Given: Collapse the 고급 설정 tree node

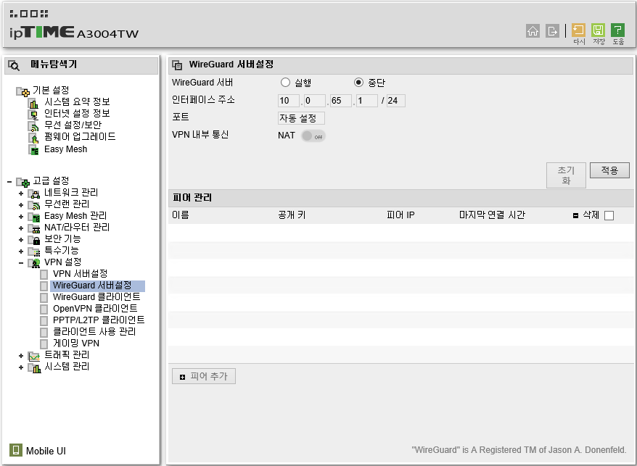Looking at the screenshot, I should 9,182.
